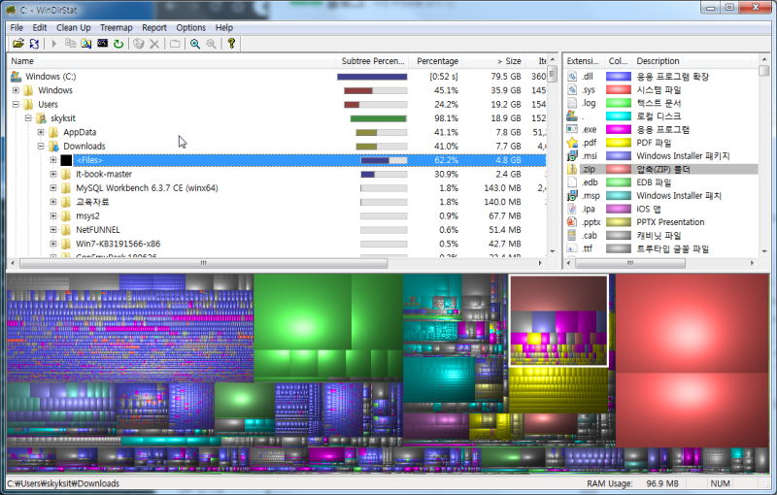Select the Win7-KB3191566-x86 folder row

(278, 244)
